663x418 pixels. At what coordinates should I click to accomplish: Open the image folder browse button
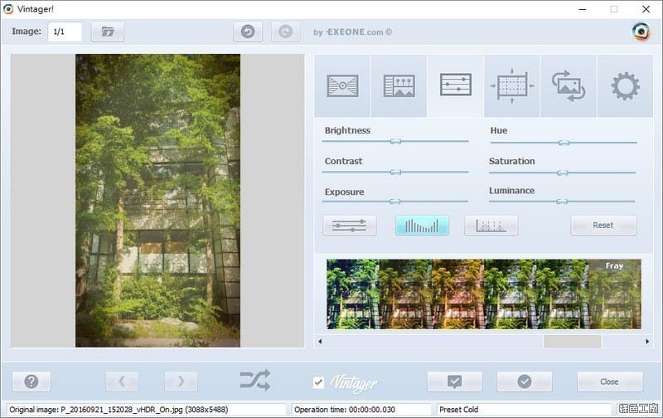click(x=108, y=32)
